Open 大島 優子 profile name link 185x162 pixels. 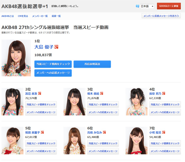coord(44,47)
